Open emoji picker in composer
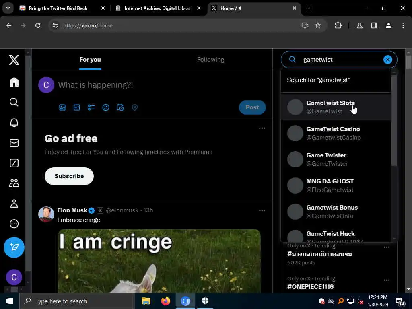Screen dimensions: 412x309 tap(106, 107)
